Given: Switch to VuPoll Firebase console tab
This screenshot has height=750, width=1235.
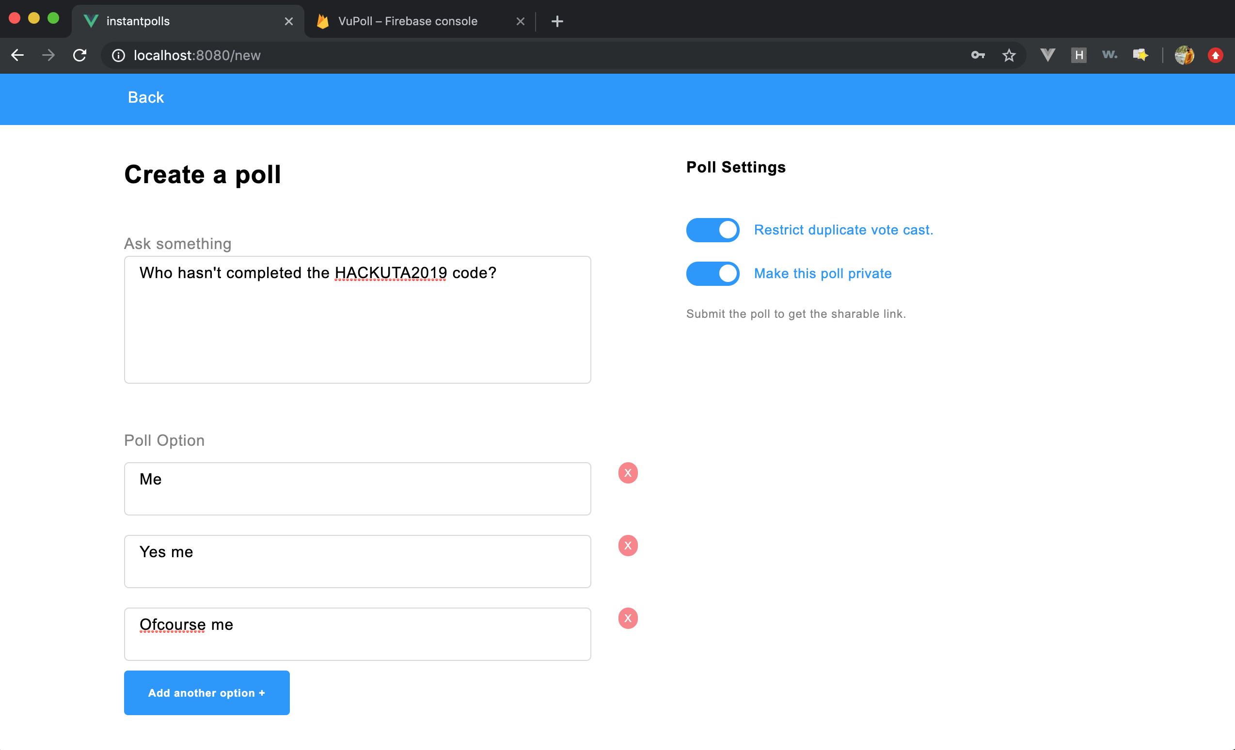Looking at the screenshot, I should (407, 21).
